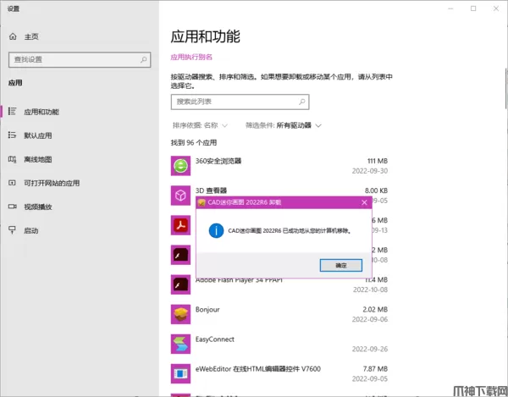Click the vertical scrollbar of settings page

point(506,88)
